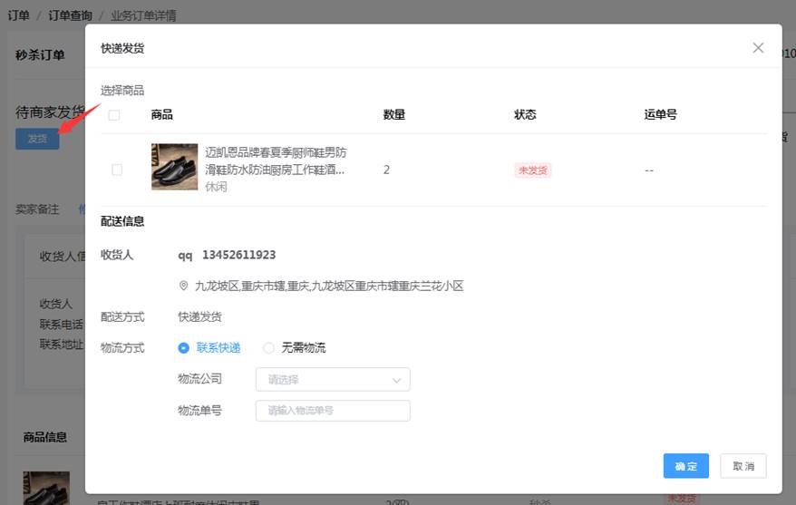Click the red 未发货 status tag
Viewport: 796px width, 505px height.
coord(532,170)
